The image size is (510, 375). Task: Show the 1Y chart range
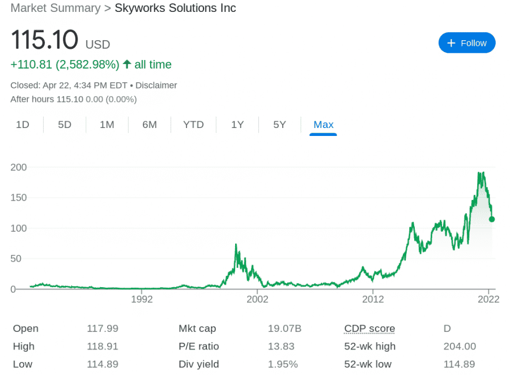click(x=237, y=125)
